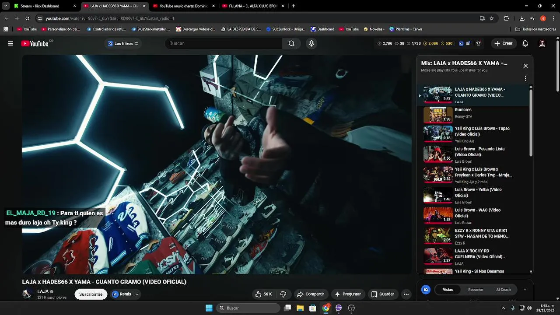The image size is (560, 315).
Task: Open Chrome downloads icon
Action: (x=522, y=18)
